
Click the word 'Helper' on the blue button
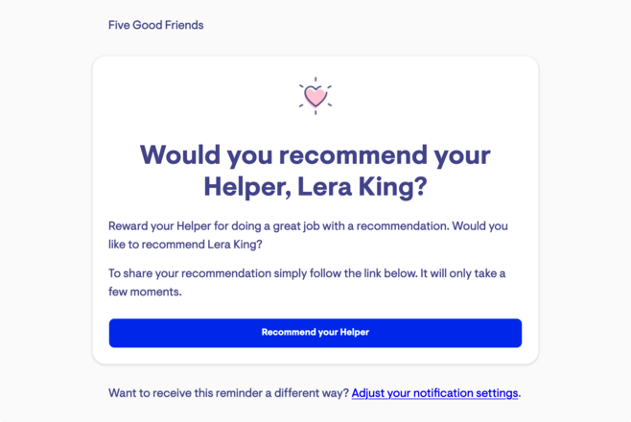pos(355,332)
